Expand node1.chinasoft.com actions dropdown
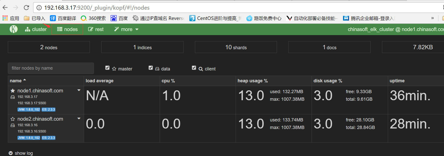 point(79,90)
